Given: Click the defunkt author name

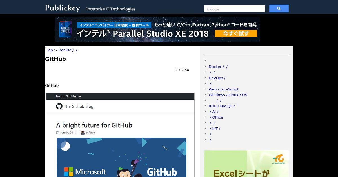Looking at the screenshot, I should click(x=90, y=133).
